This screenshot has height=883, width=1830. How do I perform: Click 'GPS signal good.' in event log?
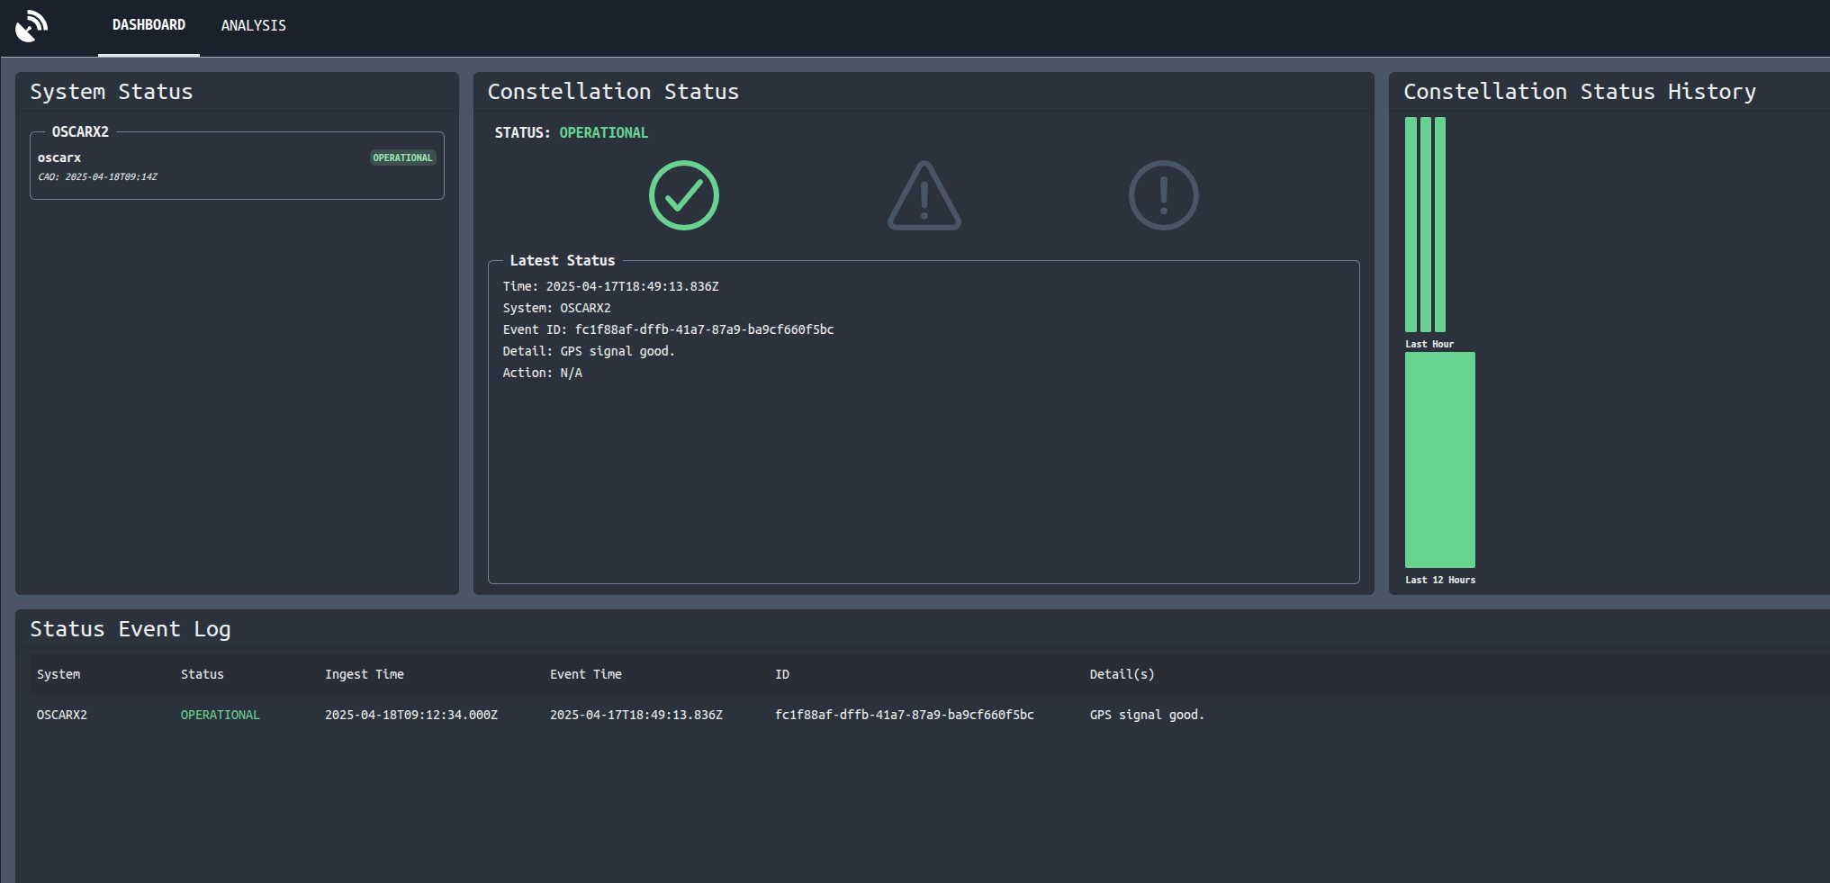(x=1147, y=715)
